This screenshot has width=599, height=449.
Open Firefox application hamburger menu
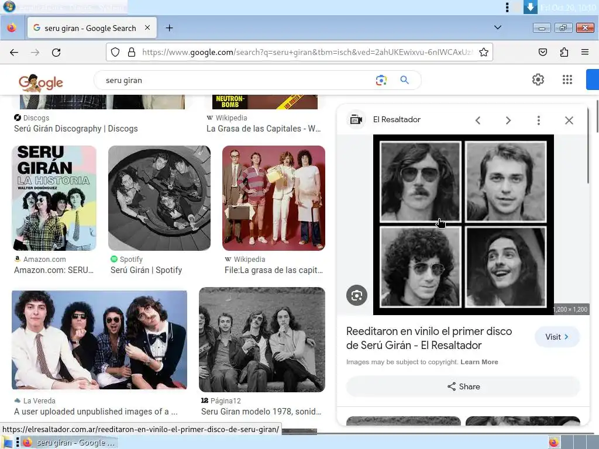point(585,52)
